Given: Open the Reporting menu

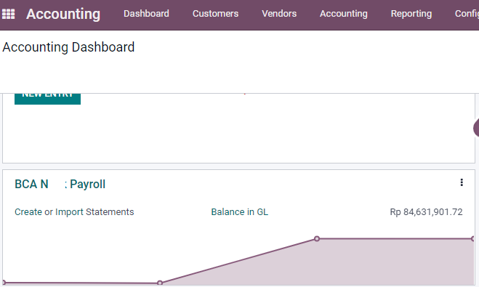Looking at the screenshot, I should (x=411, y=13).
